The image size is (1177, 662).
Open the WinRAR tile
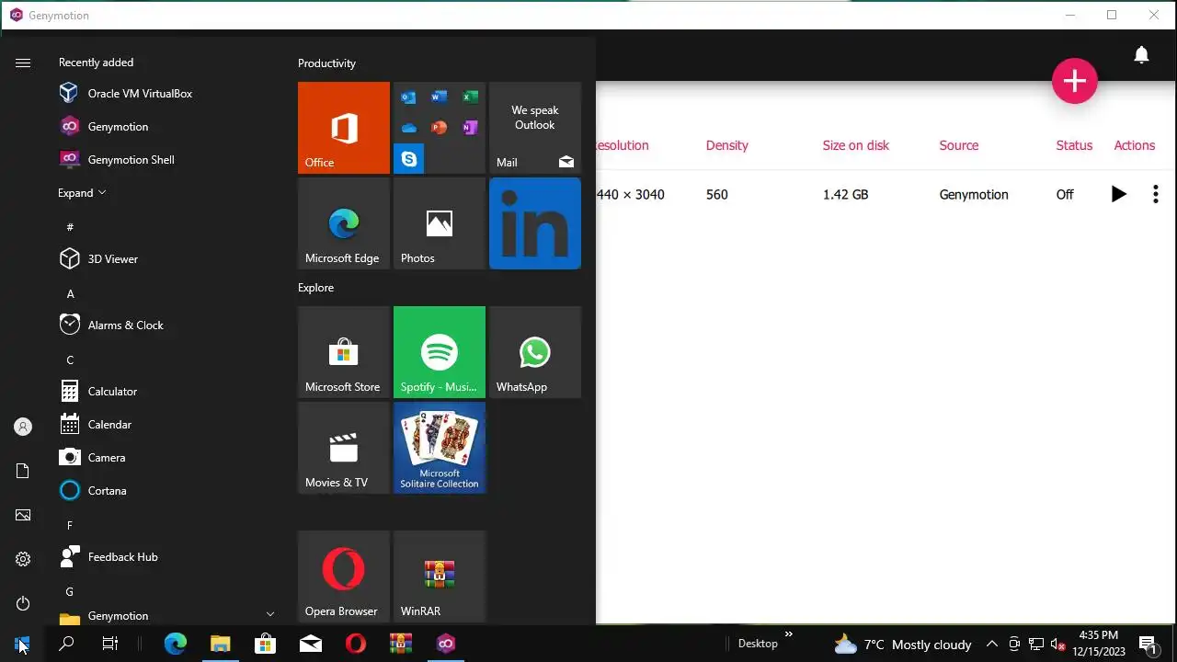pos(440,576)
